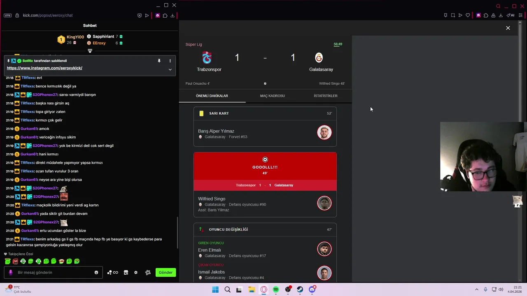This screenshot has height=296, width=527.
Task: Click kick.com popout chat URL field
Action: pos(48,16)
